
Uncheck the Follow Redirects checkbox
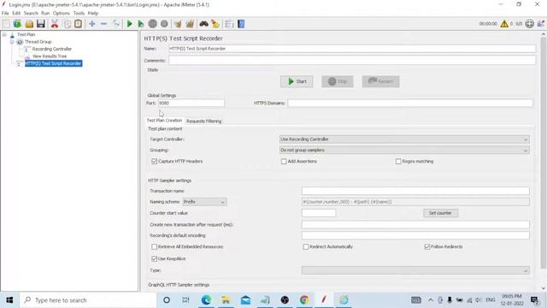pos(427,246)
